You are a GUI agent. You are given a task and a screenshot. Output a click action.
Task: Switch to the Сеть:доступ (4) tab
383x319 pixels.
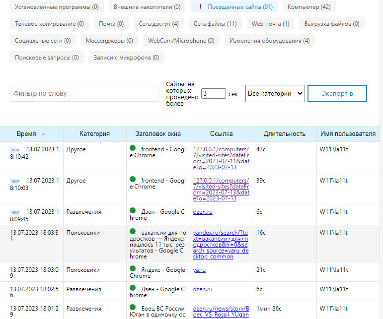pyautogui.click(x=158, y=24)
